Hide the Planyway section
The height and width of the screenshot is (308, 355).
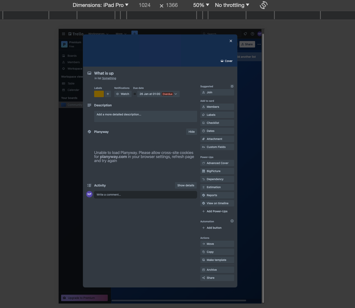click(191, 131)
